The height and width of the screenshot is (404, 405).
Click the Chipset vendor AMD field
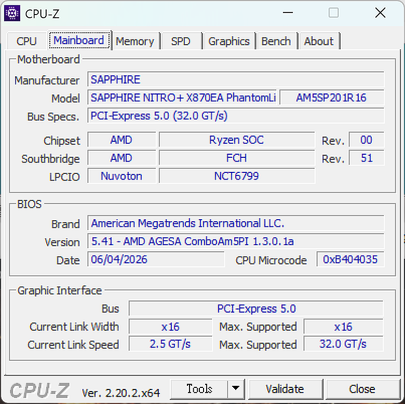[122, 140]
